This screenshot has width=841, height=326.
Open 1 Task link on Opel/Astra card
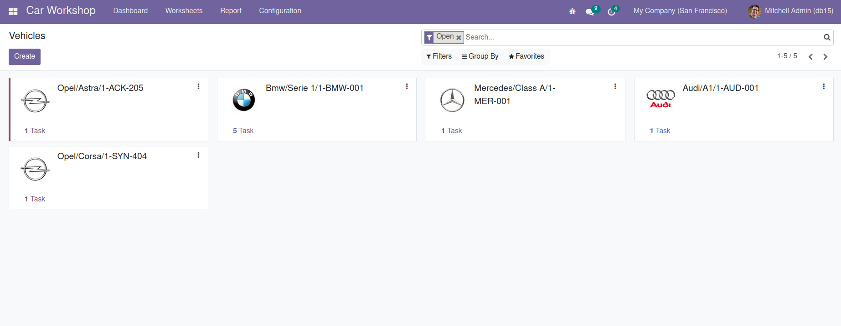point(35,131)
